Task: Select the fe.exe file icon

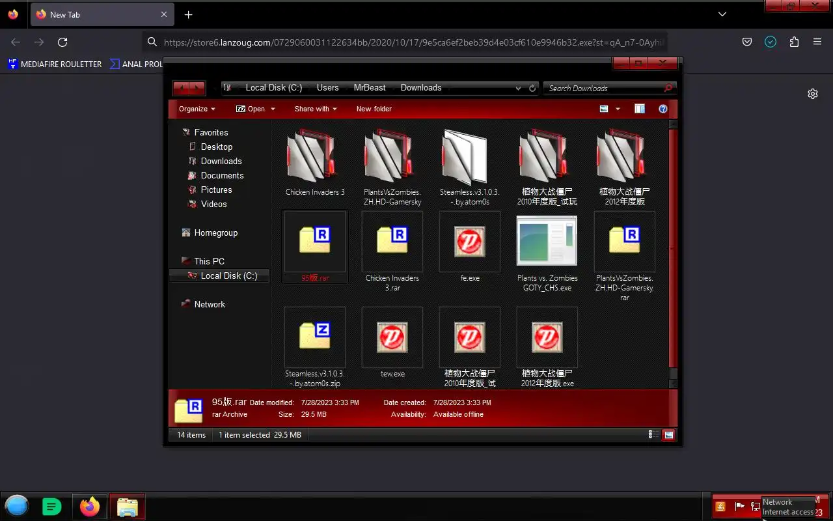Action: click(469, 242)
